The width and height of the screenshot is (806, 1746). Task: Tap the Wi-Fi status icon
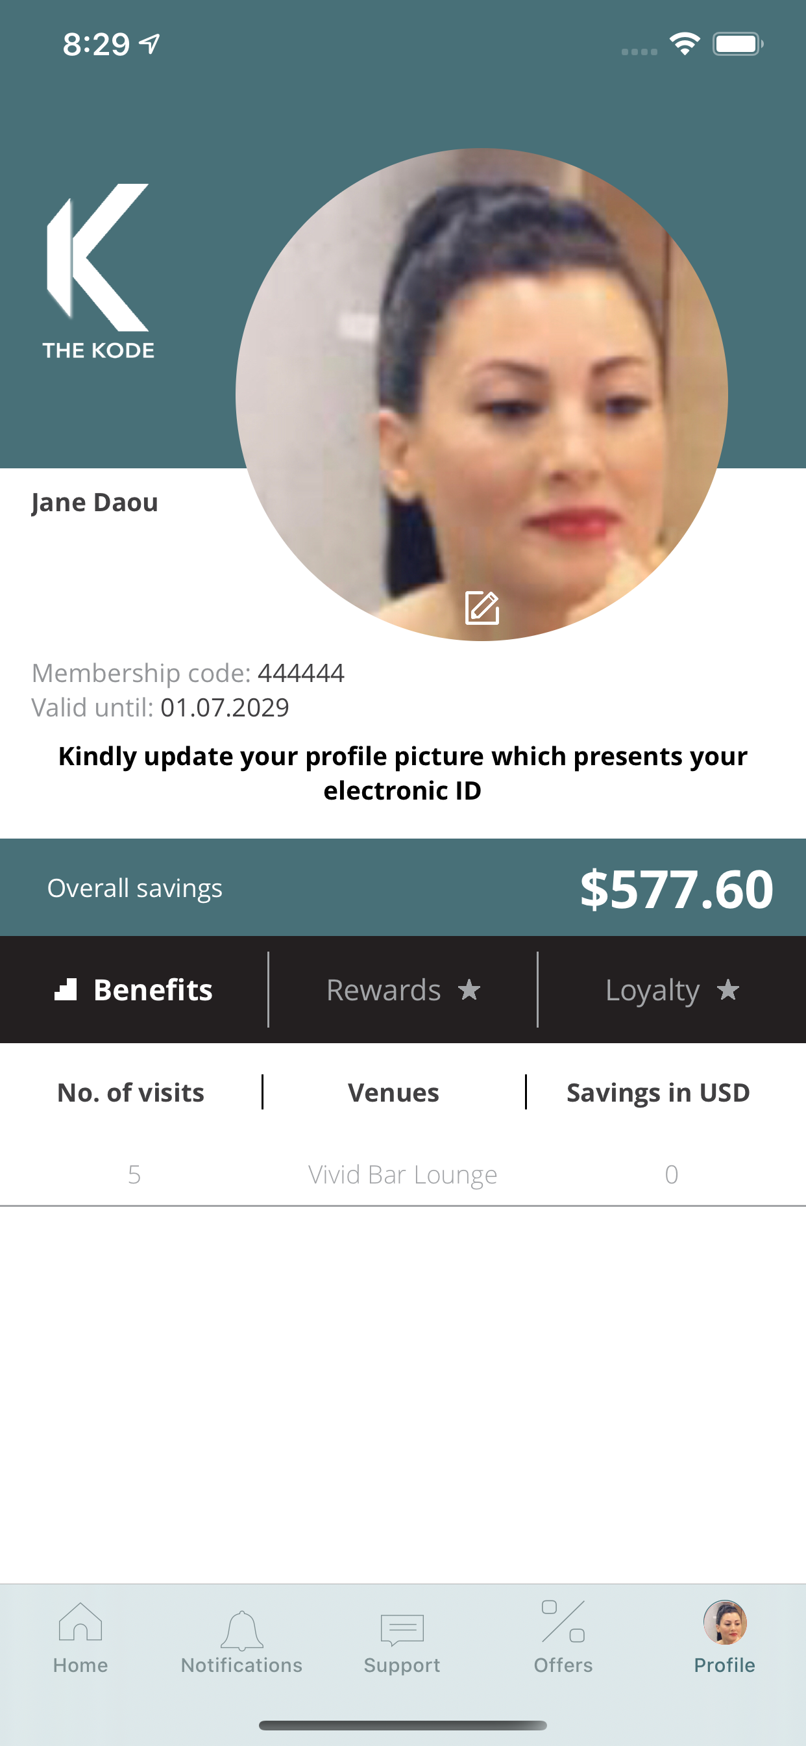point(684,44)
